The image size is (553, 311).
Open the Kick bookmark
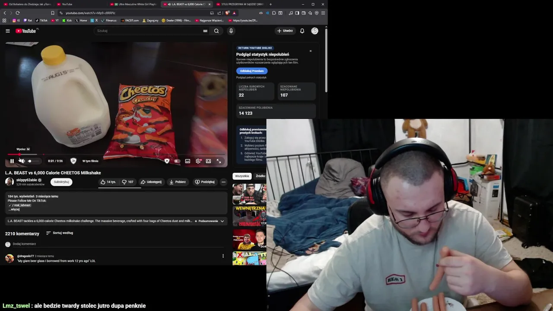(x=67, y=20)
